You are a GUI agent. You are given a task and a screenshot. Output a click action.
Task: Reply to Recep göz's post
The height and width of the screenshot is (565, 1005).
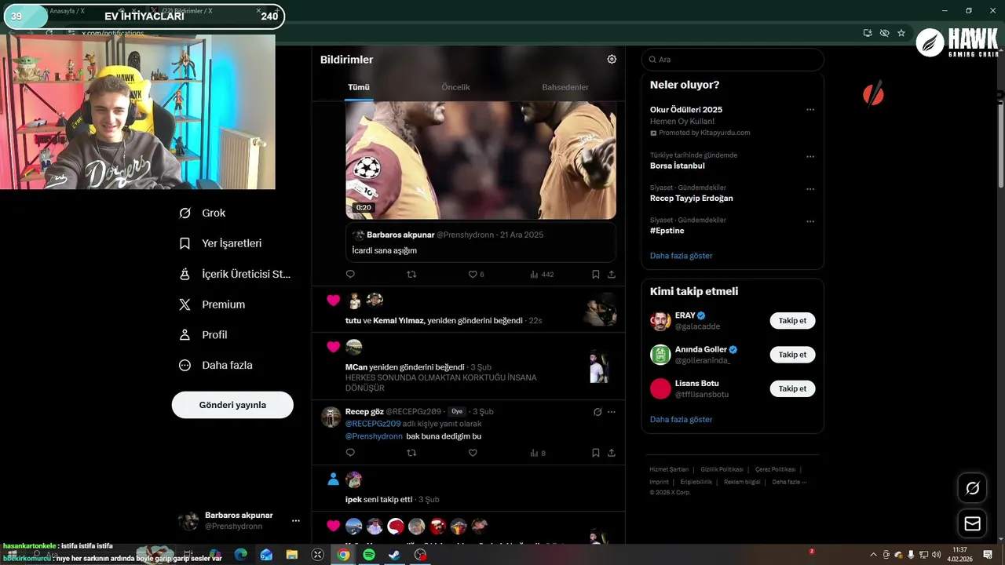click(350, 453)
